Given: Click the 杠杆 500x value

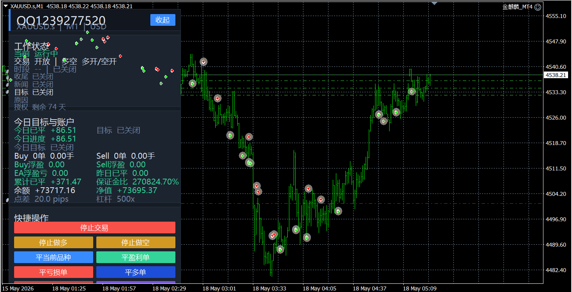Looking at the screenshot, I should click(115, 199).
